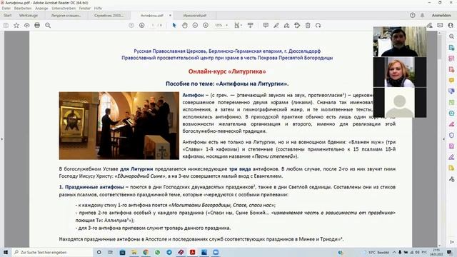Open Zoom from the taskbar

pyautogui.click(x=216, y=252)
